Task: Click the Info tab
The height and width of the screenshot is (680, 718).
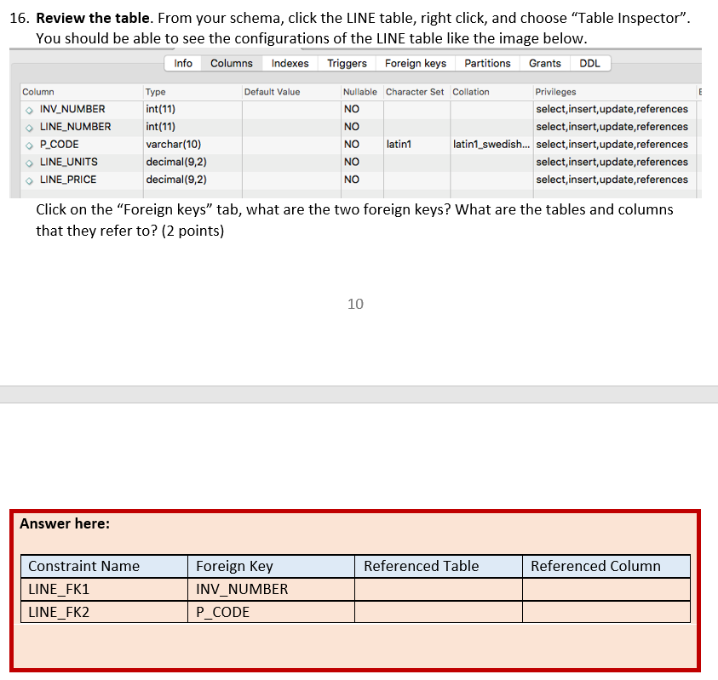Action: (x=183, y=62)
